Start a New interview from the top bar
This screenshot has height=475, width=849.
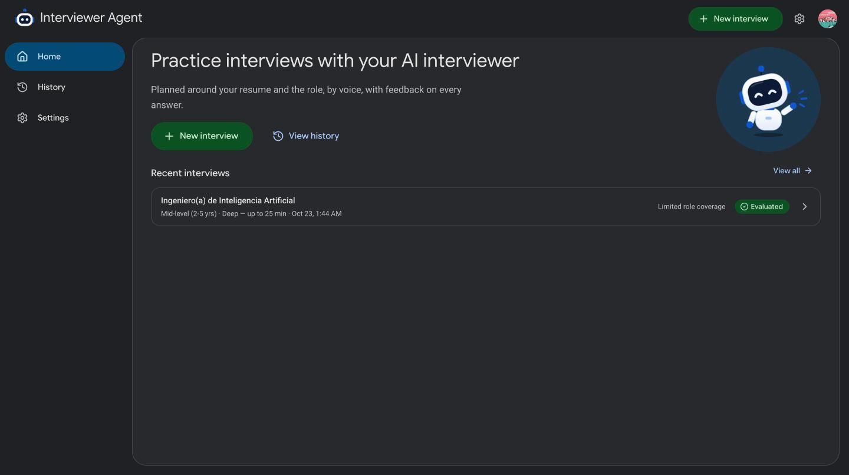click(735, 19)
